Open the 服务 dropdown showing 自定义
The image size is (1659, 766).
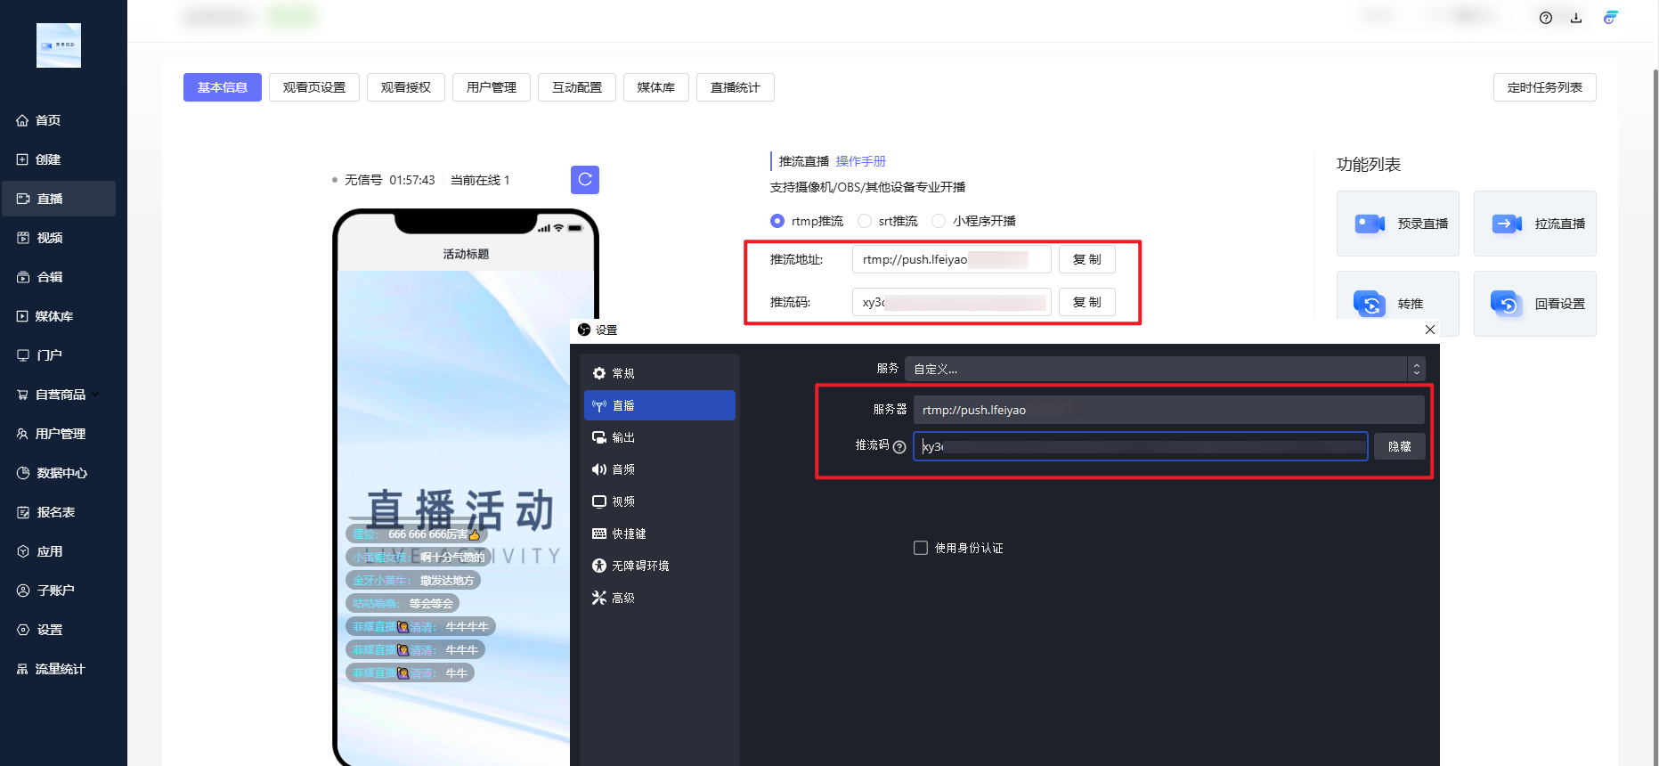click(1164, 369)
